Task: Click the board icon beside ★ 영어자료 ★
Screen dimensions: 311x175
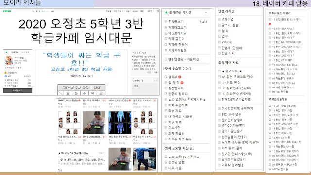Action: (219, 71)
